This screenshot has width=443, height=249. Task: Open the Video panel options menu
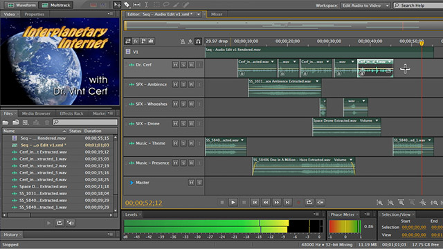coord(110,14)
